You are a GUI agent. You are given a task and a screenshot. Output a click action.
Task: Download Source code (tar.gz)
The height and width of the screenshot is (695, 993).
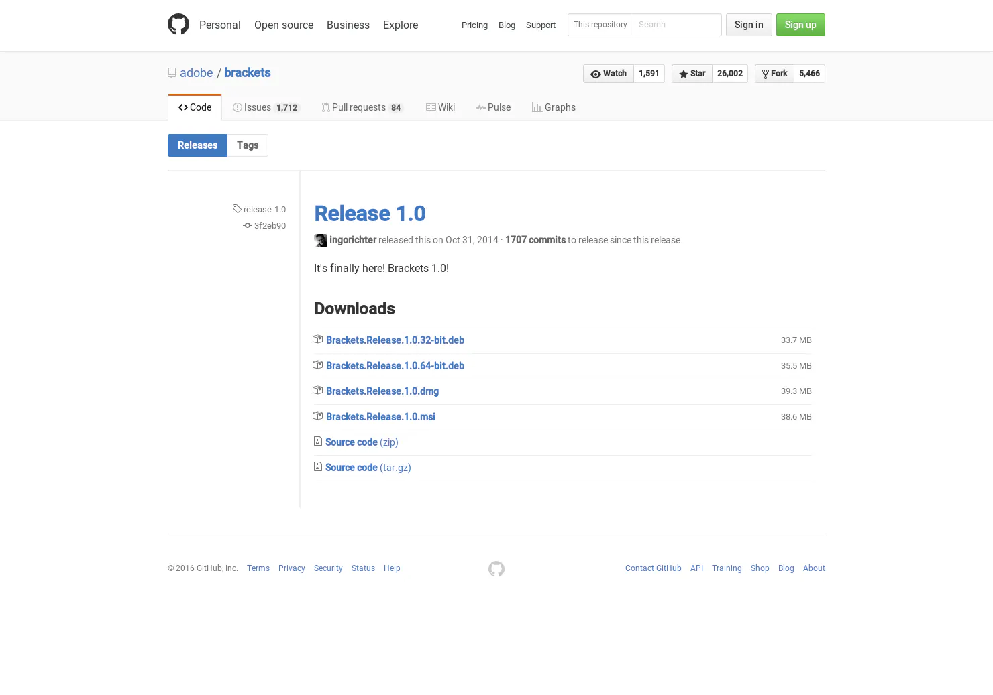pos(368,468)
